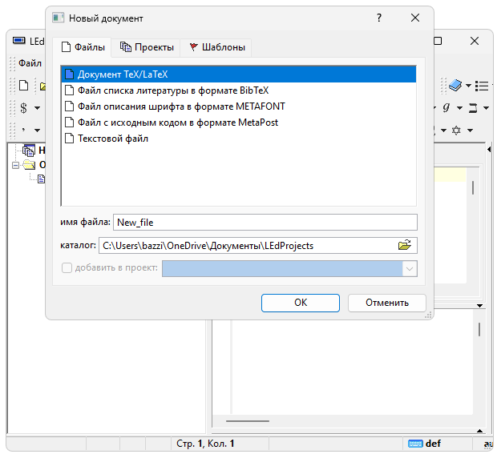Toggle the добавить в проект checkbox

click(x=67, y=268)
